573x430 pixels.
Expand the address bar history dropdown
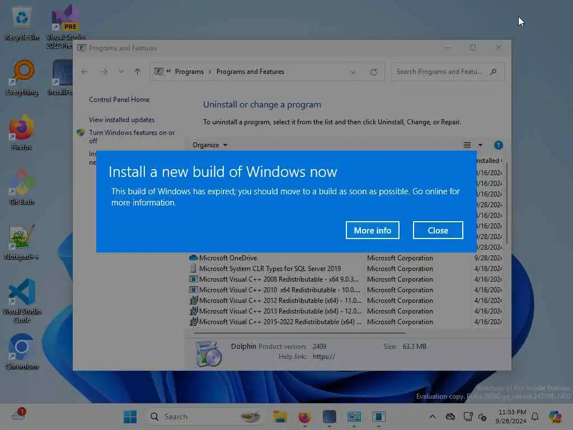tap(353, 72)
